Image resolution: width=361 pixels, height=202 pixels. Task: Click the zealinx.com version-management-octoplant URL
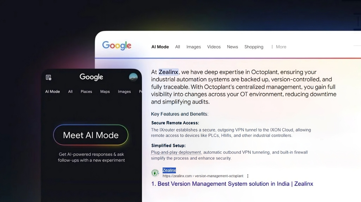point(203,176)
